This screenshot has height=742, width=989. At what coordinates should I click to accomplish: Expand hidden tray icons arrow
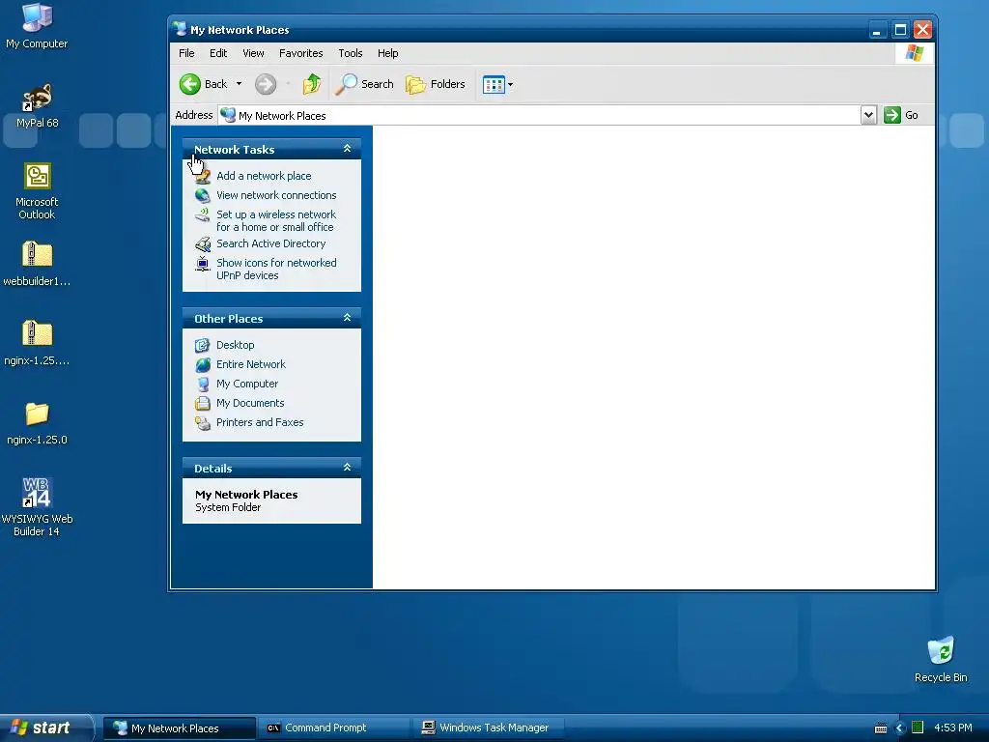tap(900, 728)
